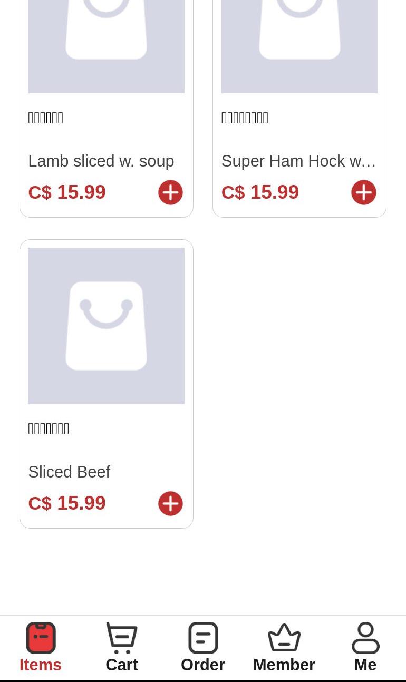Viewport: 406px width, 682px height.
Task: Tap the Order icon in navigation bar
Action: [x=203, y=638]
